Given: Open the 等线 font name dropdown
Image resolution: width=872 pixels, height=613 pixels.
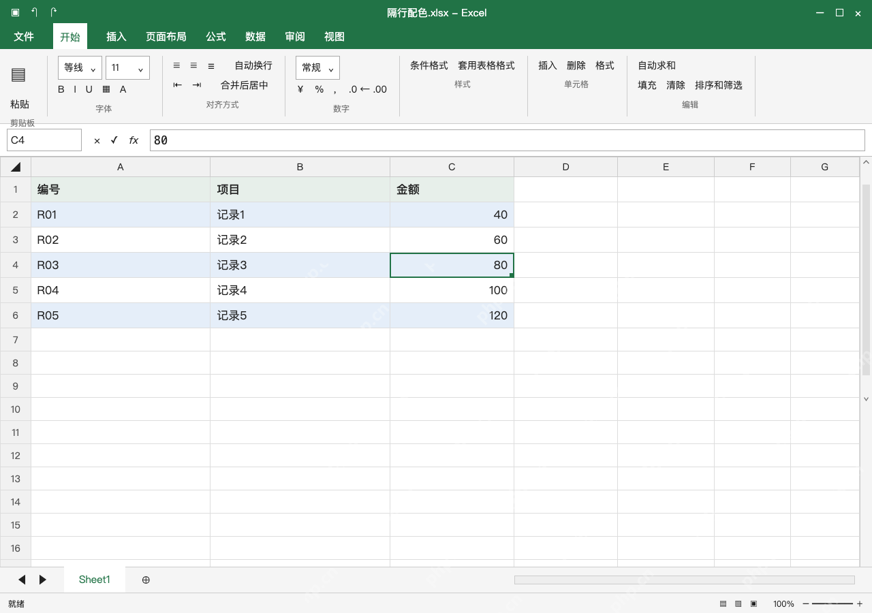Looking at the screenshot, I should click(x=80, y=67).
